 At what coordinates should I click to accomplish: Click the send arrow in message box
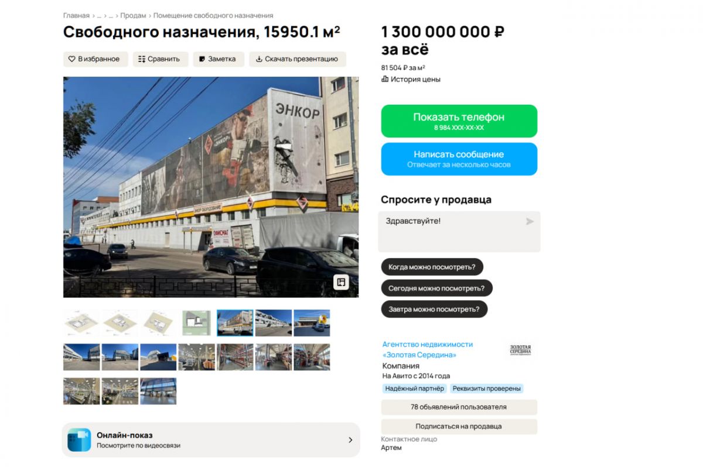point(530,221)
